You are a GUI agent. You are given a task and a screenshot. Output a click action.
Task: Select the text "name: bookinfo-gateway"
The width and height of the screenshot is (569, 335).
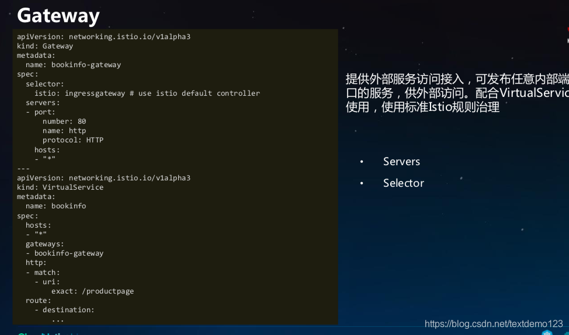coord(73,65)
